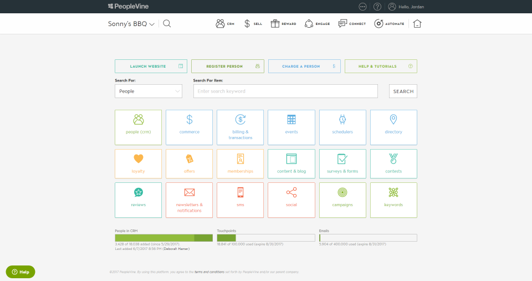Click the Register Person button
This screenshot has height=281, width=532.
[228, 66]
